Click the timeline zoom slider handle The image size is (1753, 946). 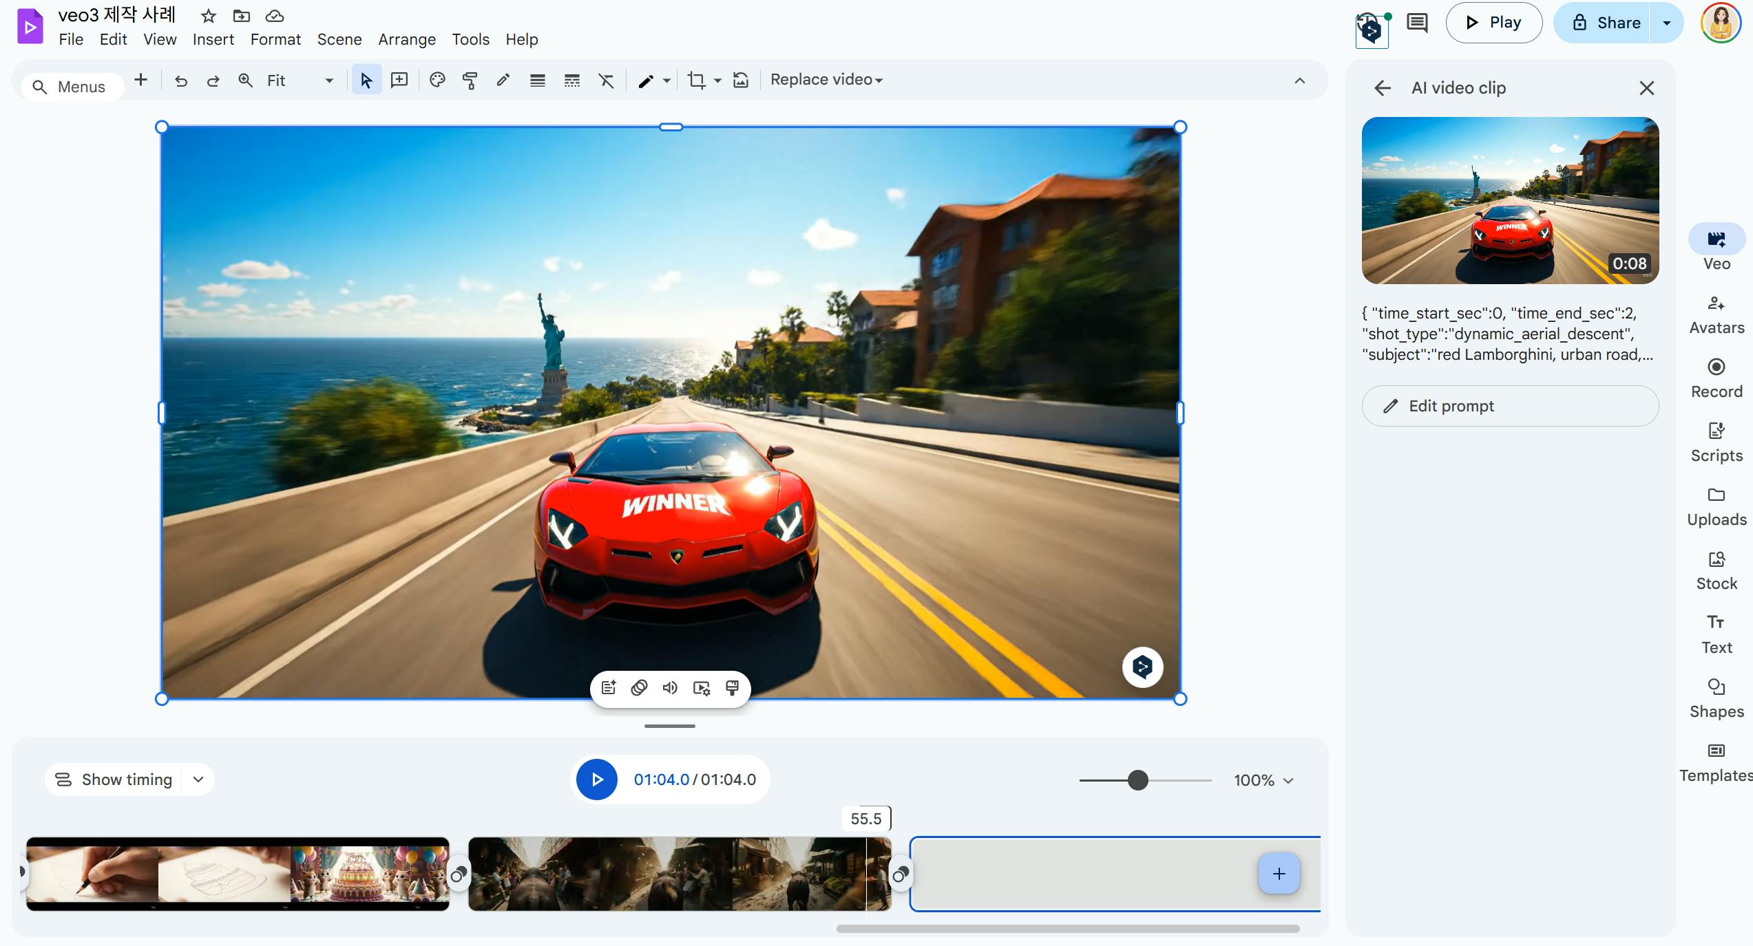[x=1138, y=780]
